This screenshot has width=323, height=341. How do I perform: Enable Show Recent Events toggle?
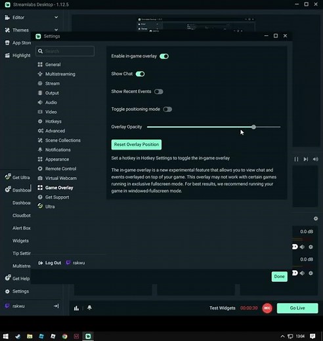pos(159,92)
